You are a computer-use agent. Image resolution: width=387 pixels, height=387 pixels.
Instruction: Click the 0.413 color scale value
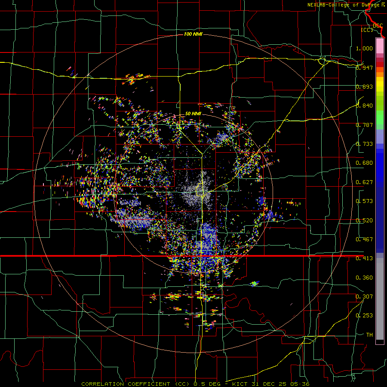[364, 258]
